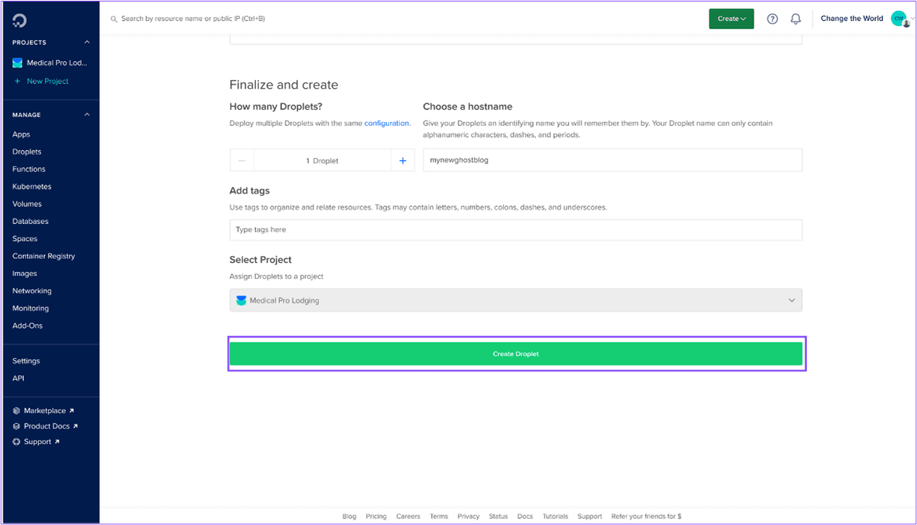
Task: Click the Create Droplet button
Action: point(516,354)
